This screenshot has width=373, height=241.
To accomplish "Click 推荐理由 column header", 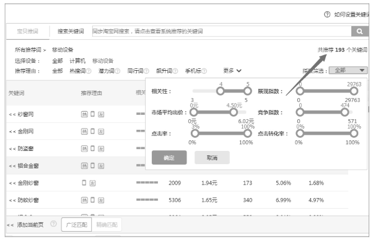I will pos(91,93).
